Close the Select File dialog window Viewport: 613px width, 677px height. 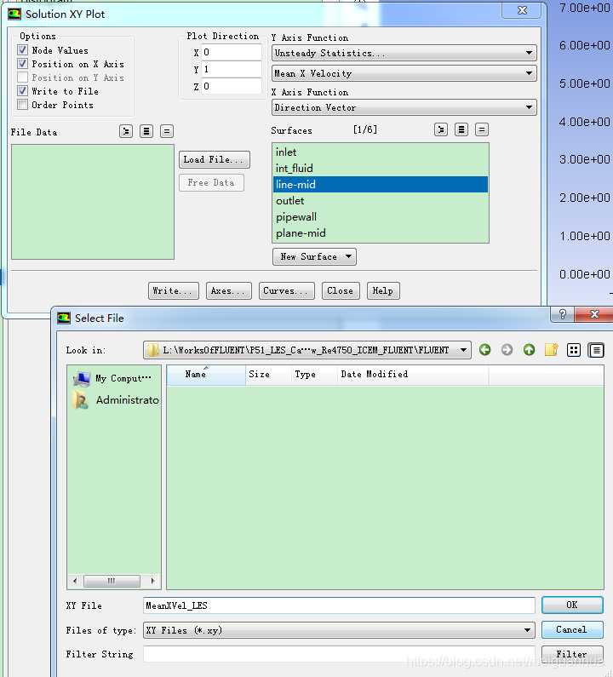point(594,314)
